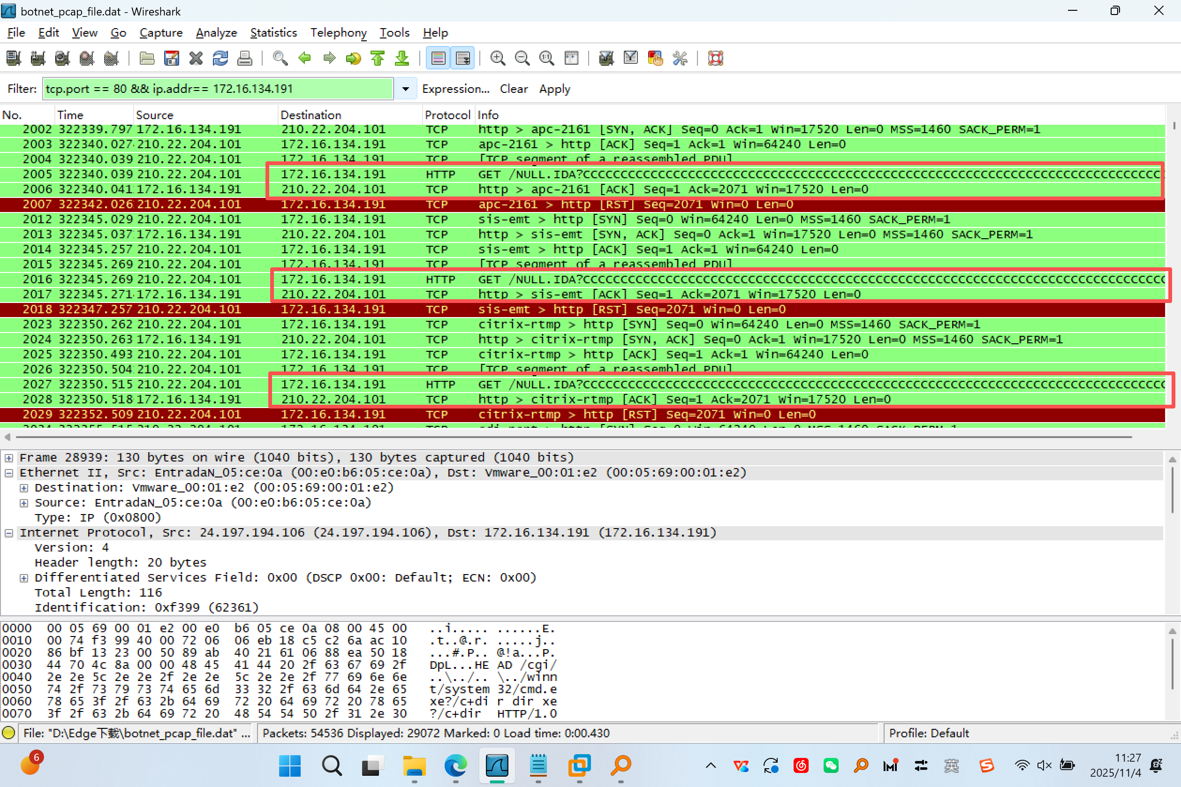Viewport: 1181px width, 787px height.
Task: Open the Statistics menu
Action: tap(273, 33)
